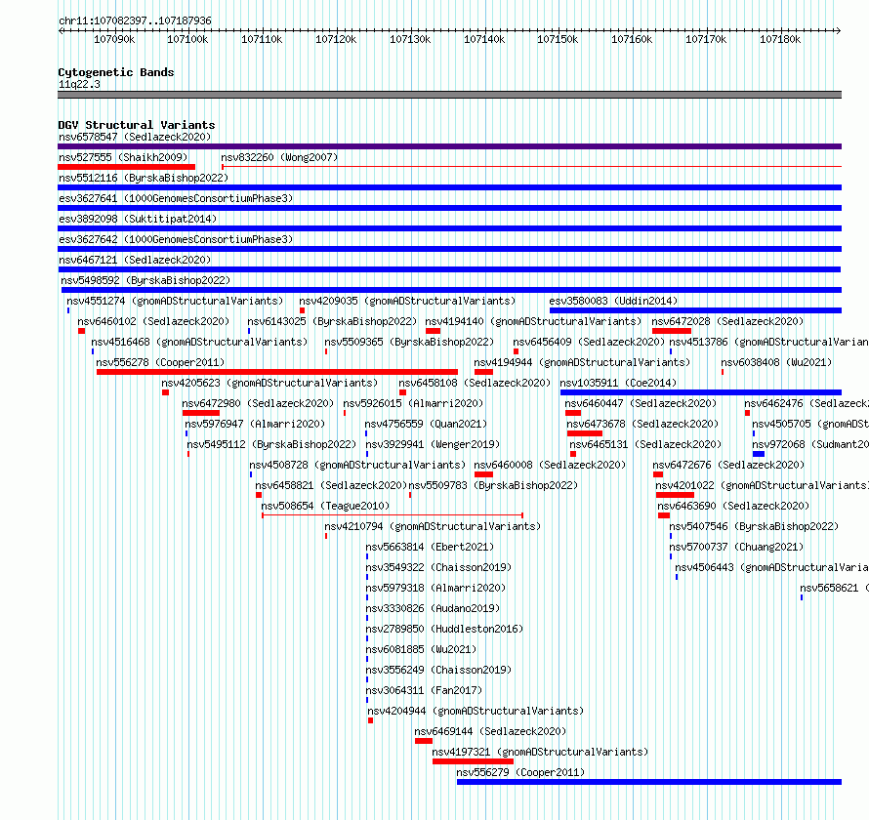The height and width of the screenshot is (820, 869).
Task: Click nsv6460447 (Sedlazeck2020) label
Action: point(641,403)
